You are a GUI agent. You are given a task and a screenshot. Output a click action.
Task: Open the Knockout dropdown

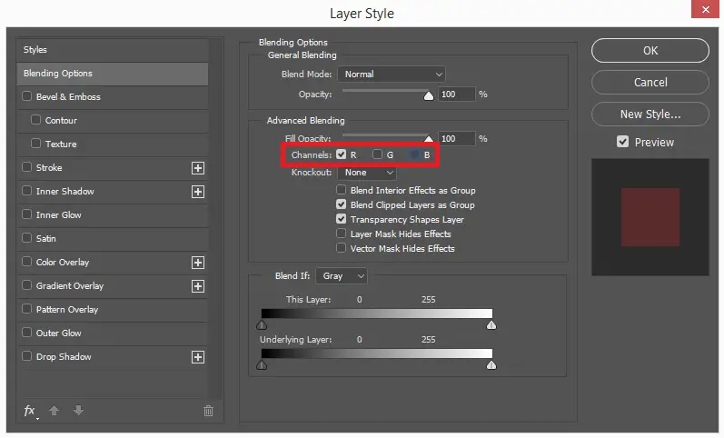tap(367, 173)
